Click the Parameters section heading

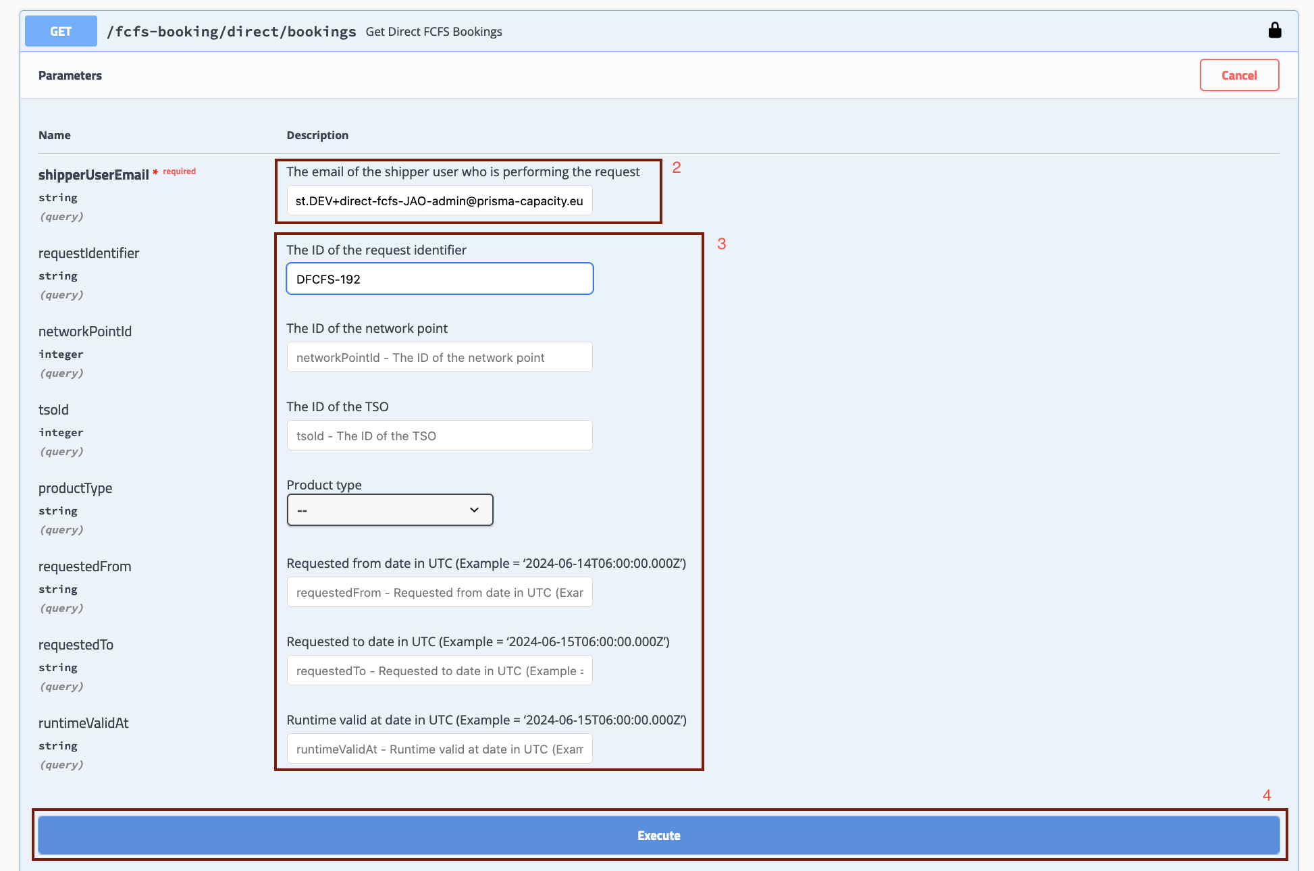point(70,76)
